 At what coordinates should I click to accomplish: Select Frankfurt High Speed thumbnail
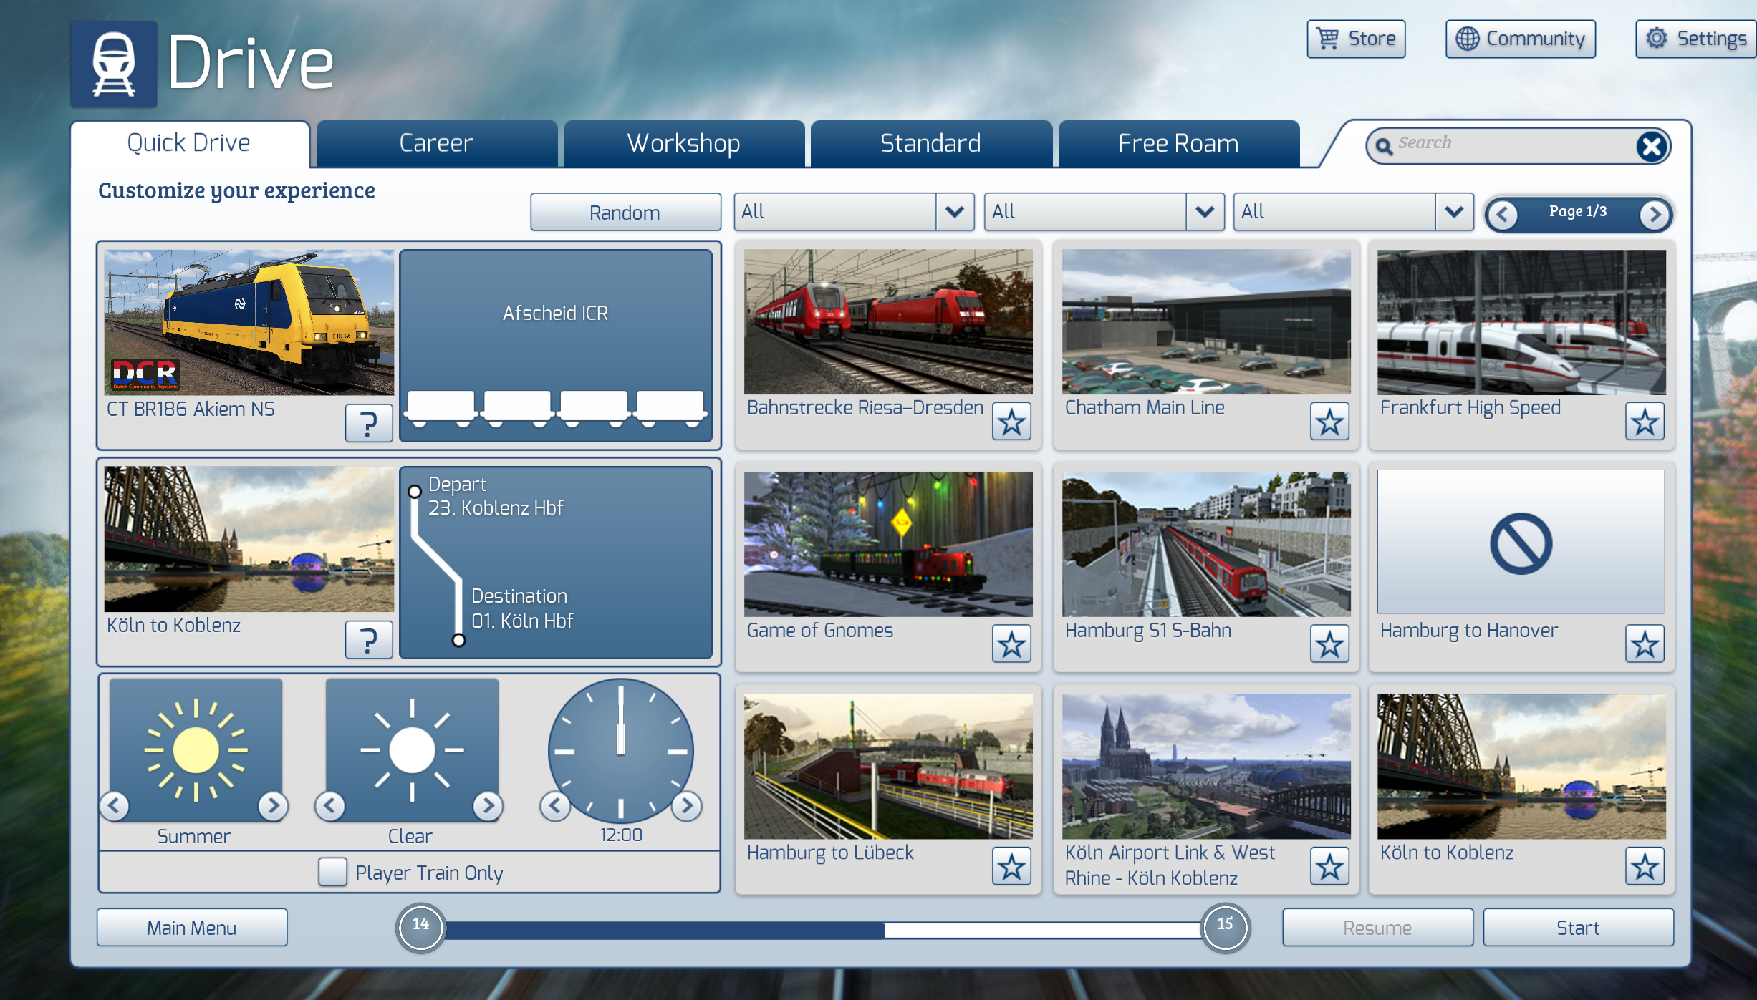[x=1521, y=322]
